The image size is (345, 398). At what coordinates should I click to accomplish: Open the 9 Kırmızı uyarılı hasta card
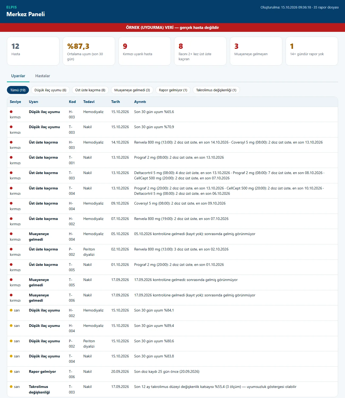click(x=145, y=51)
